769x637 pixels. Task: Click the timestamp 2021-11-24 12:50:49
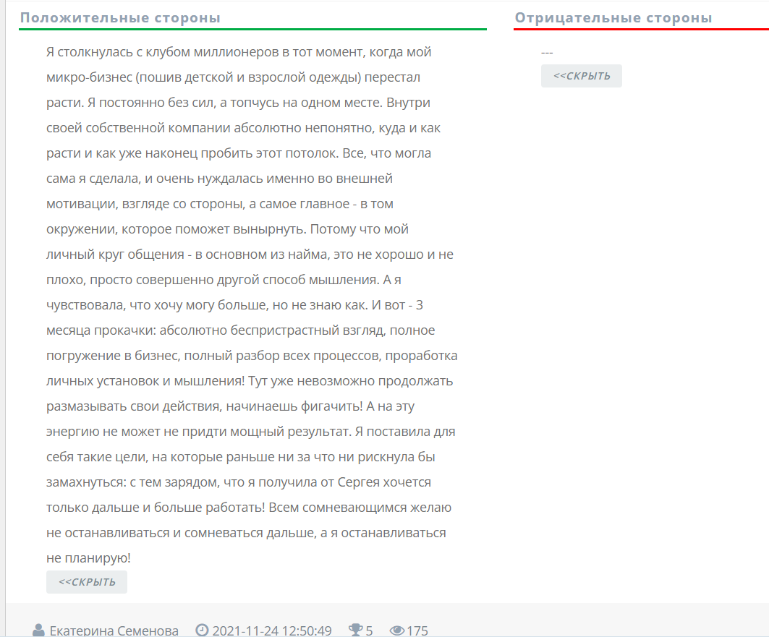click(x=272, y=630)
